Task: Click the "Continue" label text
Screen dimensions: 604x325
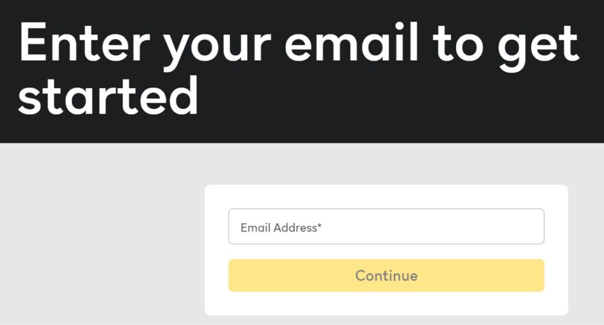Action: [x=386, y=276]
